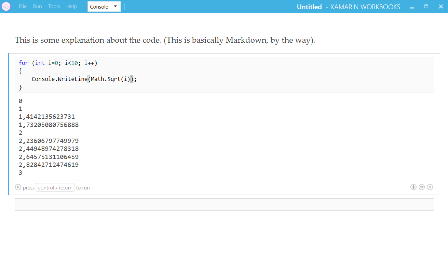The image size is (448, 268).
Task: Open the Help menu
Action: tap(71, 6)
